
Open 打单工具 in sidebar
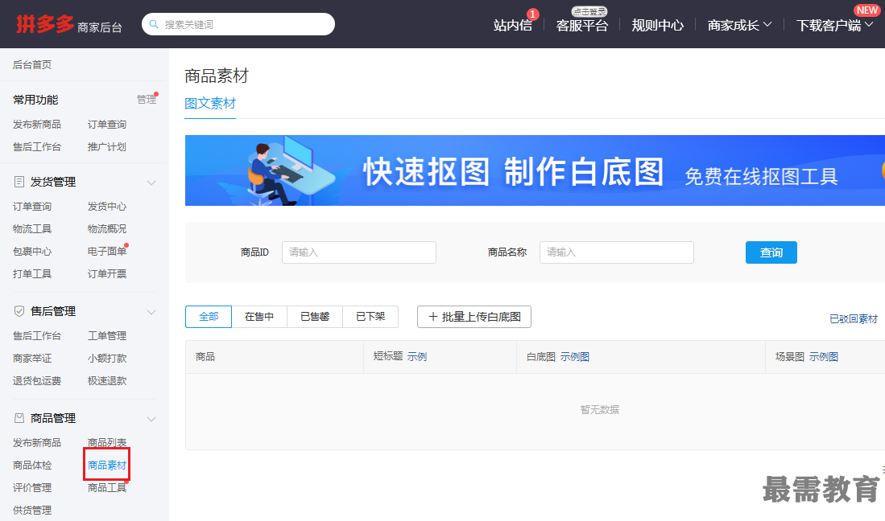pos(32,274)
